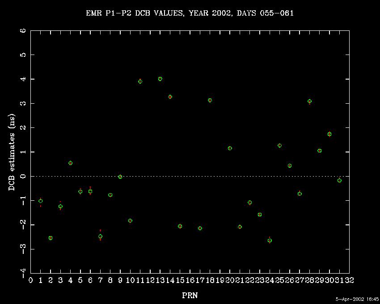The height and width of the screenshot is (304, 380).
Task: Click the x-axis tick label '32'
Action: pos(349,280)
